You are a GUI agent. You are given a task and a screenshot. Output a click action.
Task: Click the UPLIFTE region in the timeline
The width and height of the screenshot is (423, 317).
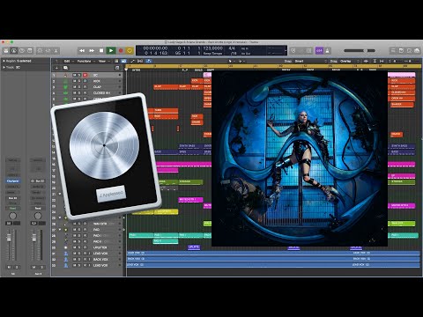tap(194, 247)
